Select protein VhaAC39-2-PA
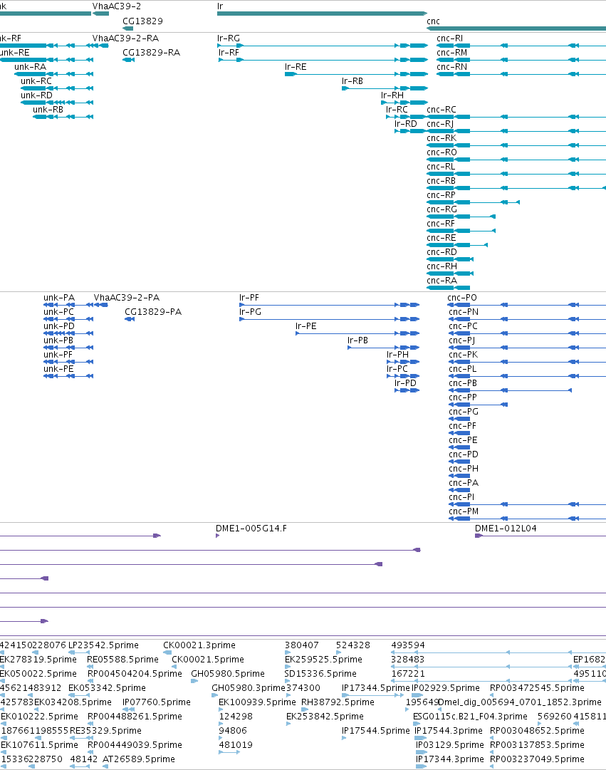 [x=127, y=298]
